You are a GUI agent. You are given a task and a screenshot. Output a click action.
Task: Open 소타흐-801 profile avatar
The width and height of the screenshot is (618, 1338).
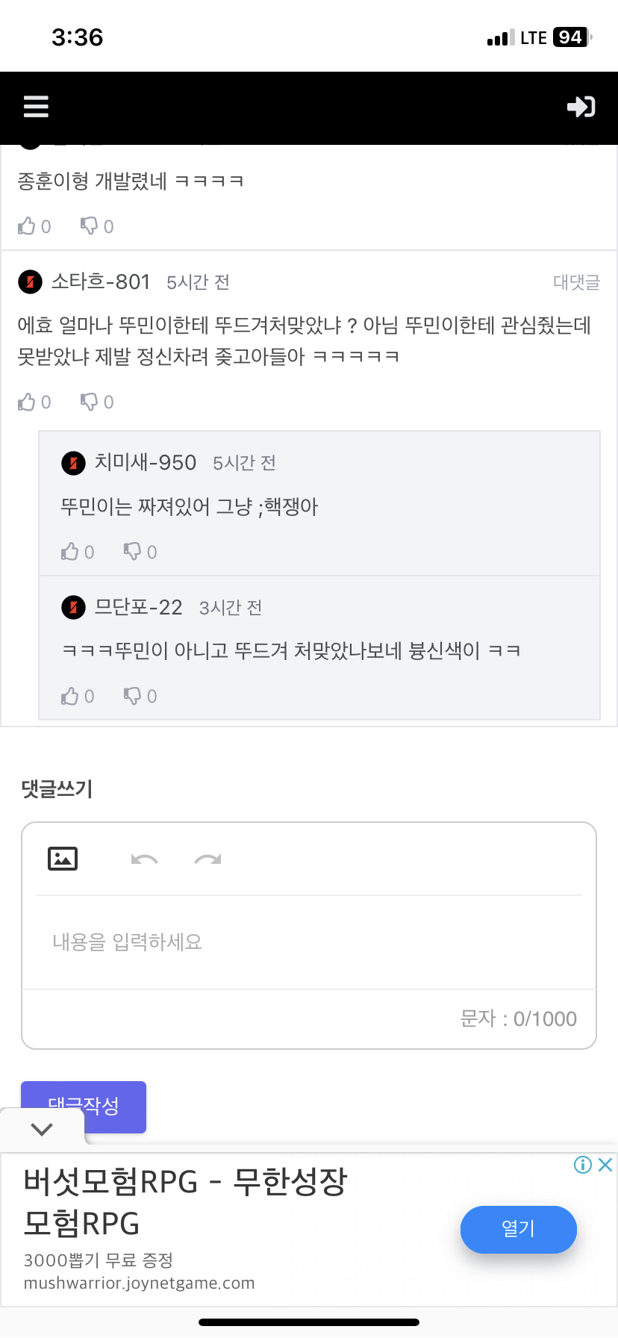coord(30,282)
